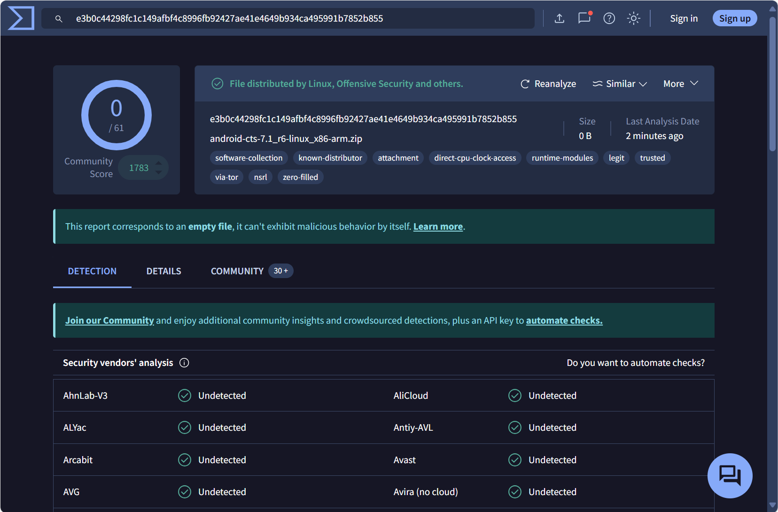Click AliCloud undetected check icon
This screenshot has width=778, height=512.
tap(515, 396)
